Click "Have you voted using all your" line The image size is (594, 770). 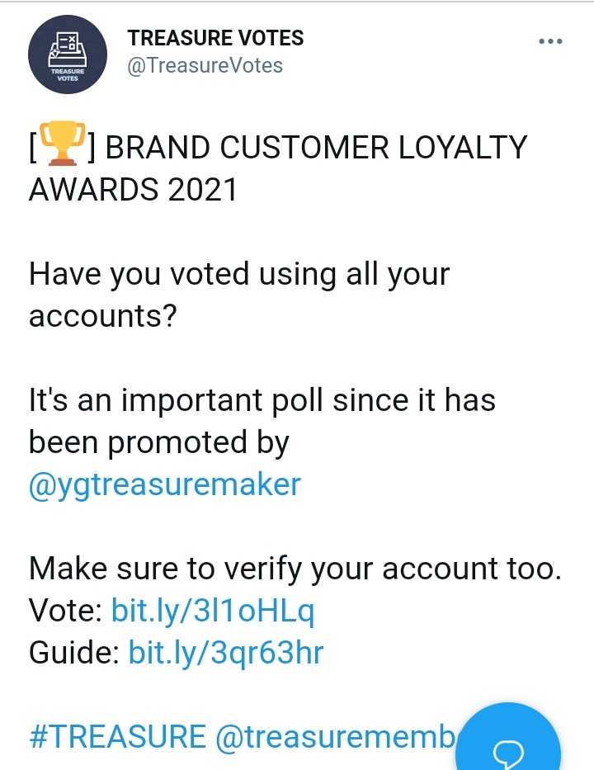tap(239, 274)
